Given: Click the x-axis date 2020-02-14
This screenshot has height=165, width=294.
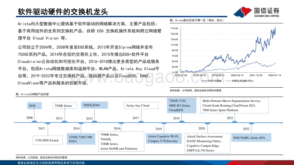Looking at the screenshot, I should (x=237, y=75).
